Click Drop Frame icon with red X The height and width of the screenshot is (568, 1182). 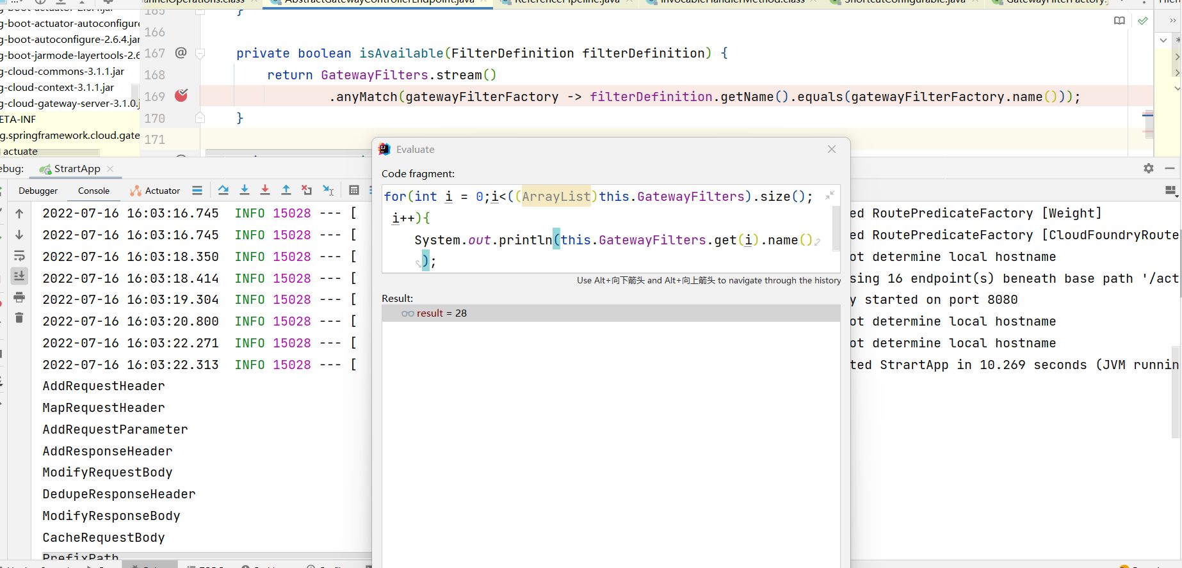click(x=307, y=190)
